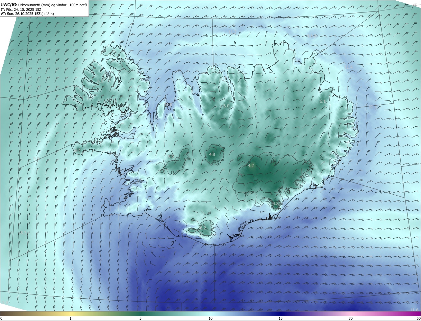The image size is (421, 321).
Task: Select the "VT: Sun. 26.10.2025 15Z (+48 h)" line
Action: click(x=28, y=14)
